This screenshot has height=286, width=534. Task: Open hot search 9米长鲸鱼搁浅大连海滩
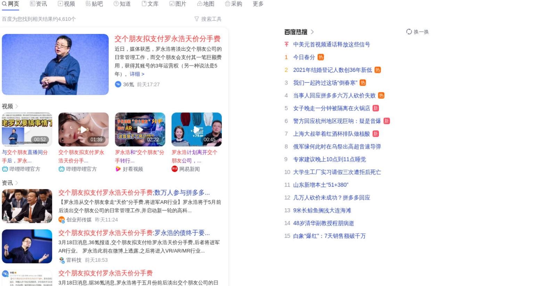[322, 211]
